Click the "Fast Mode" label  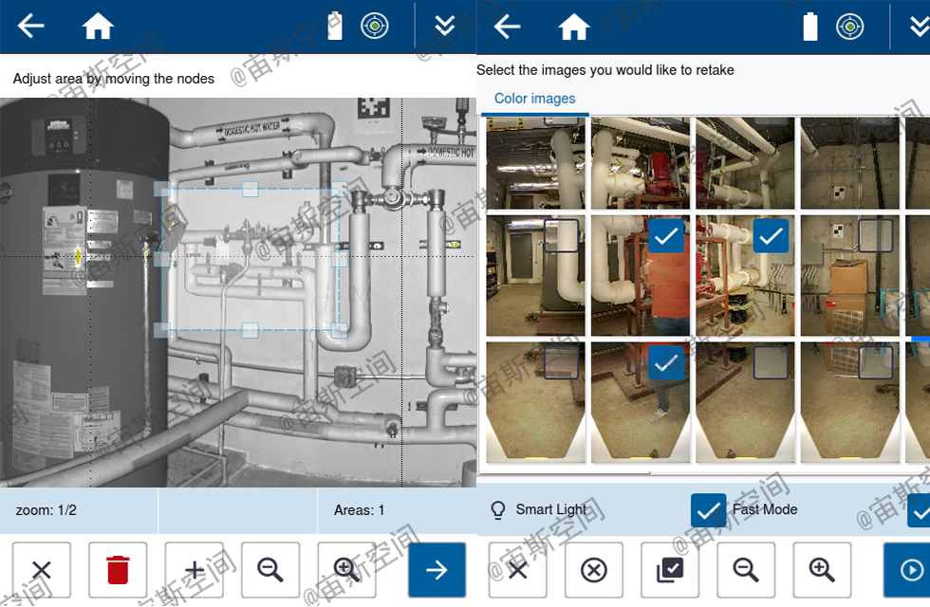pos(765,510)
